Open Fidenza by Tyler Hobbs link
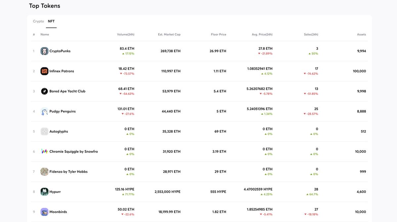397x222 pixels. coord(68,172)
